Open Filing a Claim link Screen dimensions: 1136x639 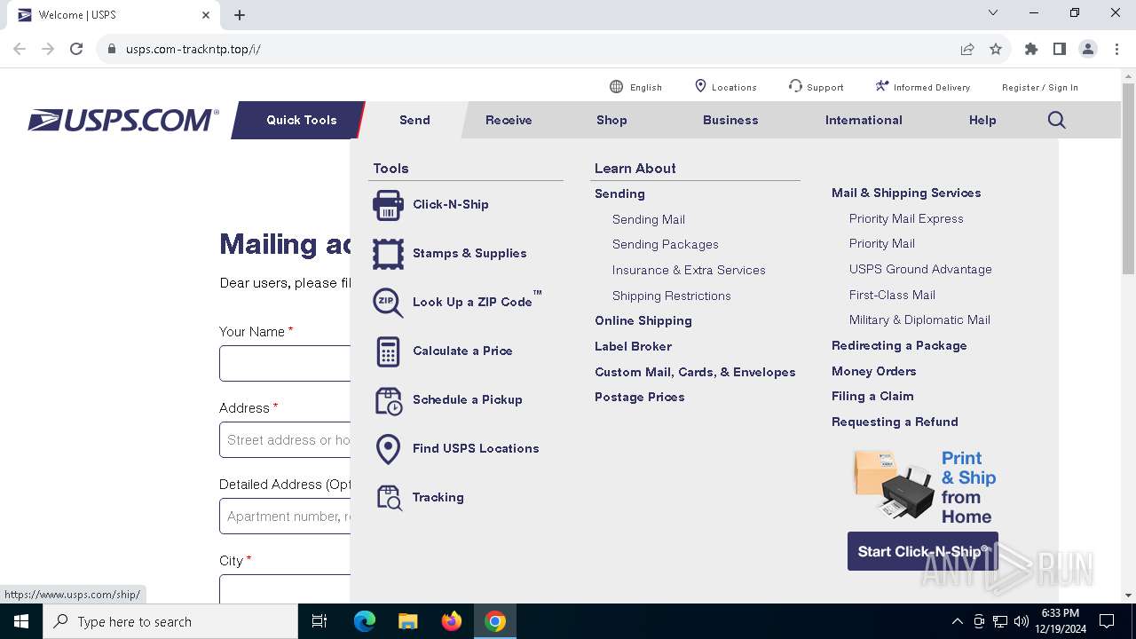[x=872, y=396]
